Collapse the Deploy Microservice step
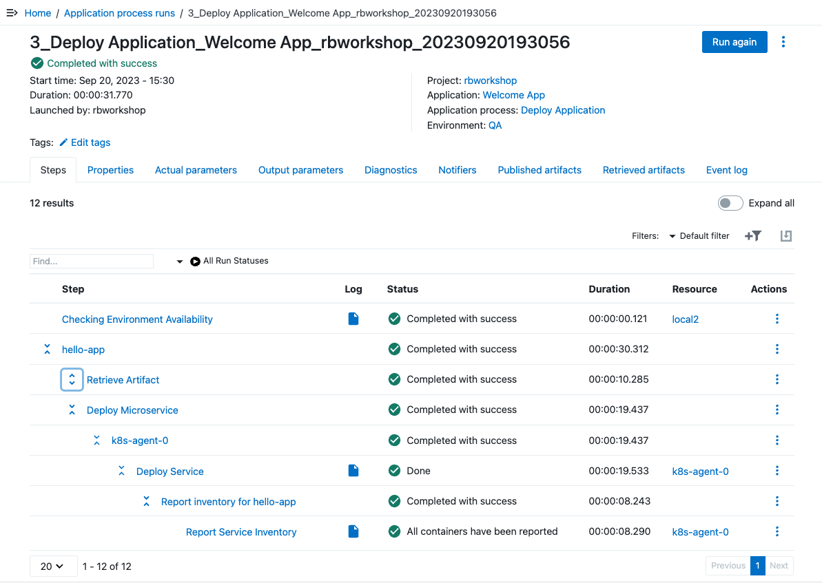The image size is (822, 583). tap(72, 410)
